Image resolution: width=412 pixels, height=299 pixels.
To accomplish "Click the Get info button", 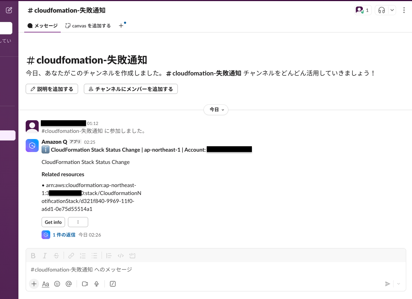I will pos(53,222).
